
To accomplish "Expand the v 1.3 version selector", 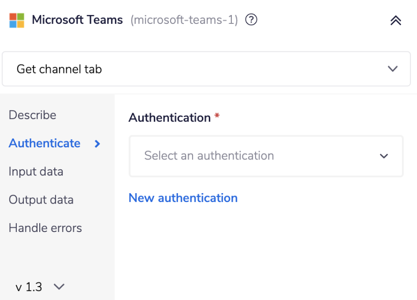I will pos(59,287).
